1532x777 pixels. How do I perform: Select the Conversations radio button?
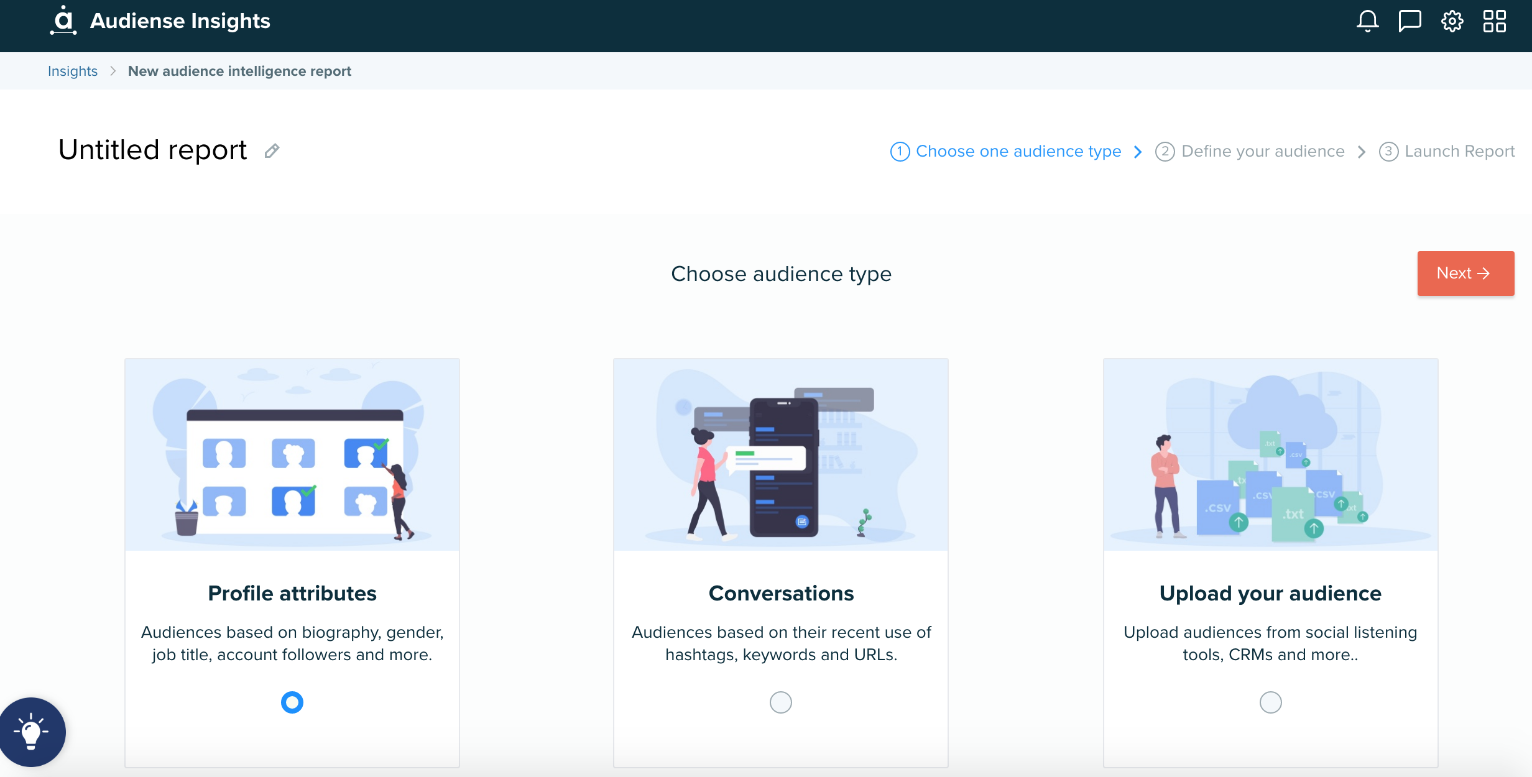pos(781,702)
